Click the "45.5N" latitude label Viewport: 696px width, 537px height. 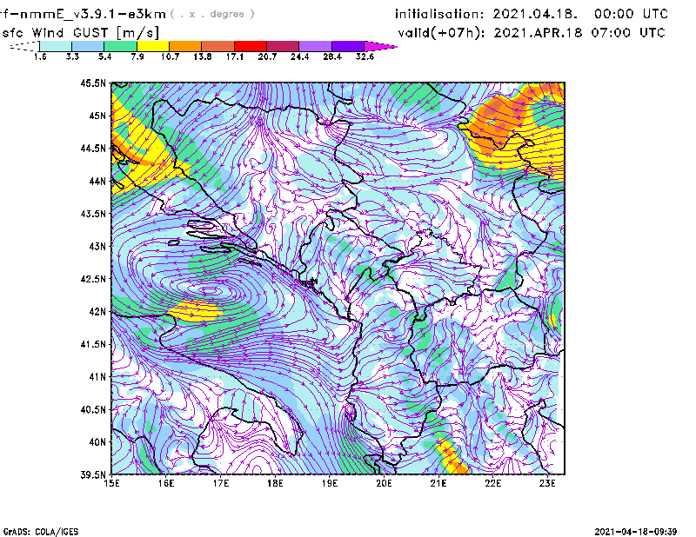pos(93,83)
